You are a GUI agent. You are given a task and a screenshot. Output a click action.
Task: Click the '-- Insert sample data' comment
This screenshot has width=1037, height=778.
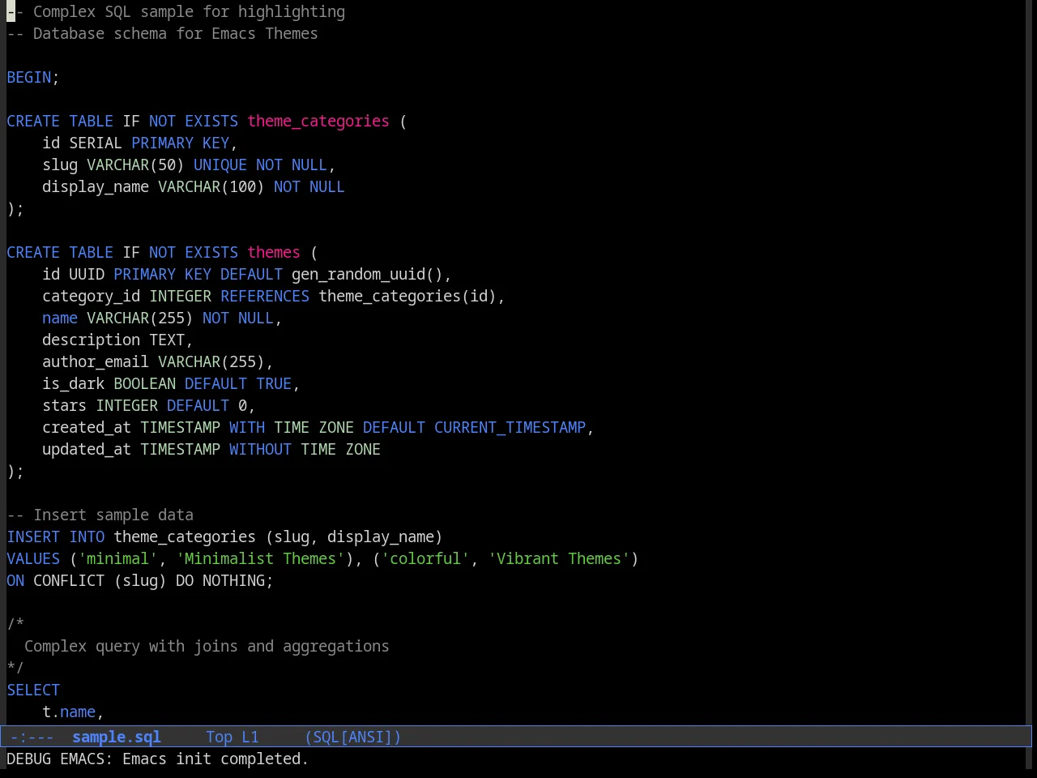click(100, 515)
